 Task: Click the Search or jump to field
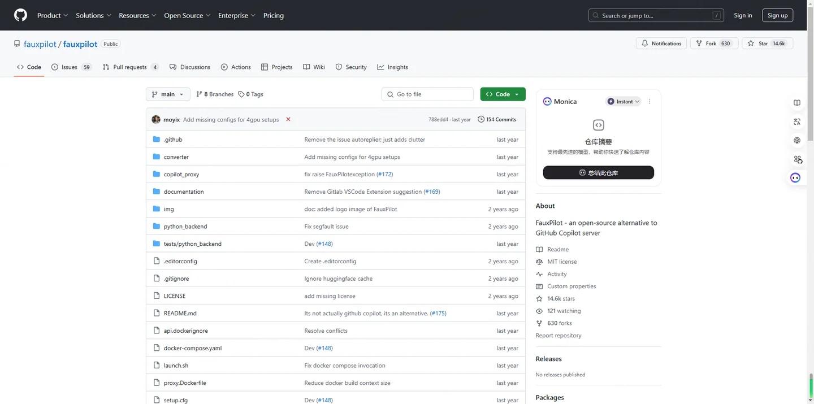656,15
